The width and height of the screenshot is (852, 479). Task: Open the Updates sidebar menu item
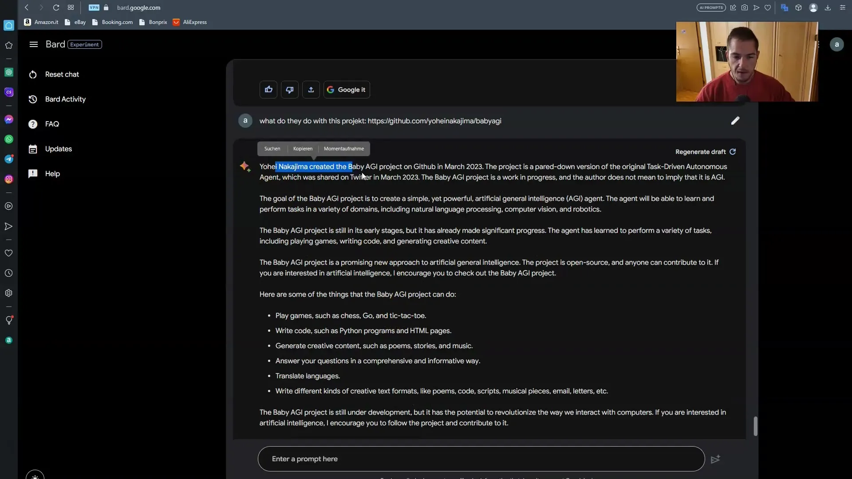click(59, 149)
